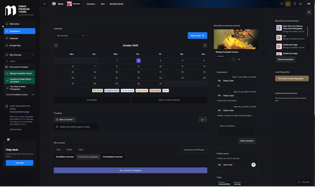Expand the 'Next 3 months' timeline filter
This screenshot has width=315, height=187.
(x=65, y=120)
